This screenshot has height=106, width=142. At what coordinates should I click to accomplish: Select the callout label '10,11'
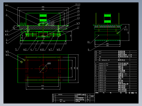(x=78, y=4)
